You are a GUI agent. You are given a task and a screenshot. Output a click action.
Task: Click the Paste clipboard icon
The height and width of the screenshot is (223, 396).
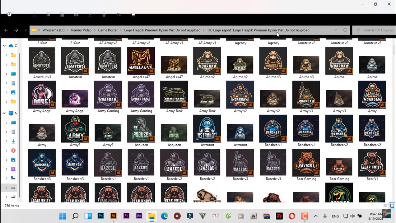pos(62,14)
